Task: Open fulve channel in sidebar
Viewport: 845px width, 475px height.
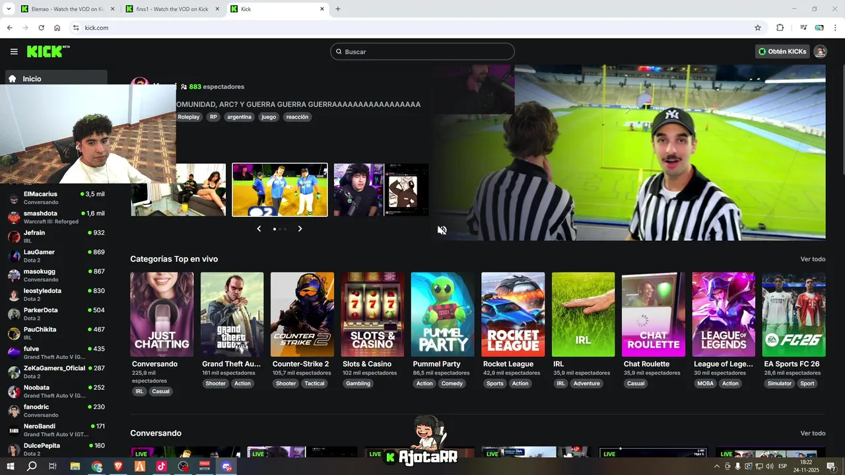Action: [x=56, y=352]
